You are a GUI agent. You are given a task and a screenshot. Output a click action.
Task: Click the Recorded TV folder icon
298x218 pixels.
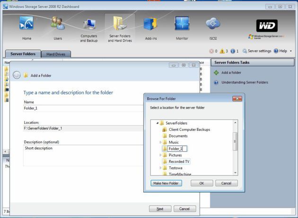tap(165, 162)
